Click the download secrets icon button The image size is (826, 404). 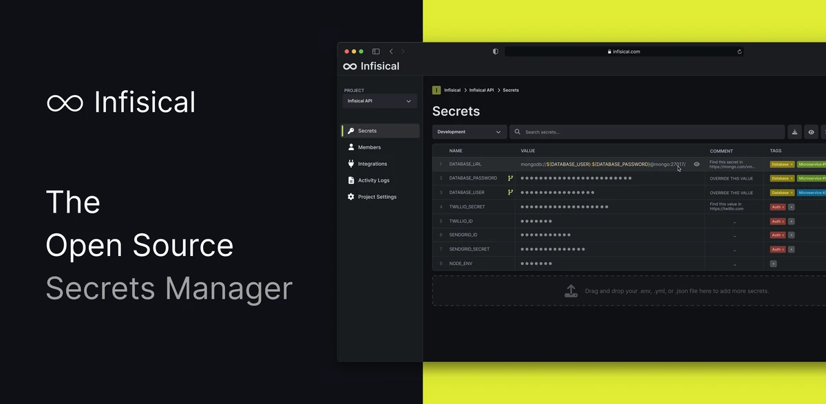[x=794, y=132]
